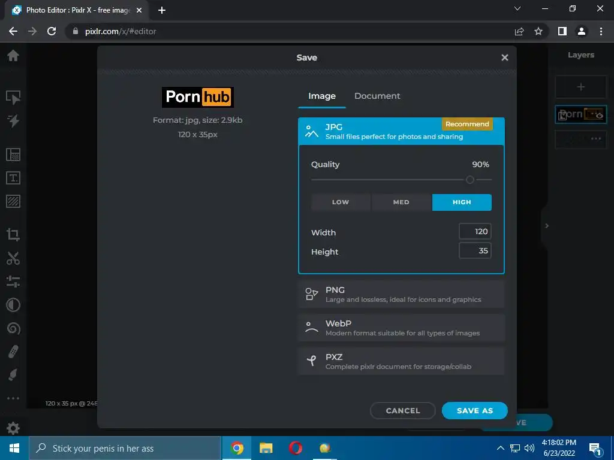Switch to the Document tab
The width and height of the screenshot is (614, 460).
pyautogui.click(x=377, y=96)
